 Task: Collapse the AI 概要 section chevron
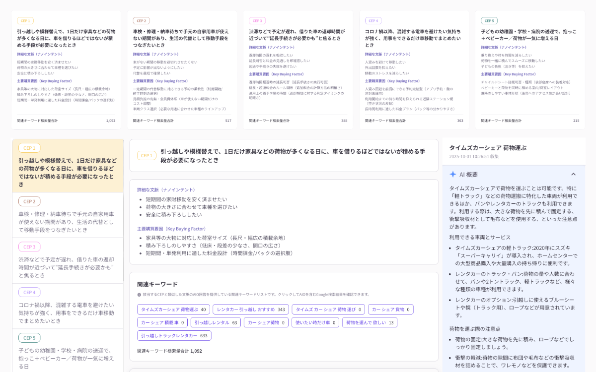pos(573,174)
